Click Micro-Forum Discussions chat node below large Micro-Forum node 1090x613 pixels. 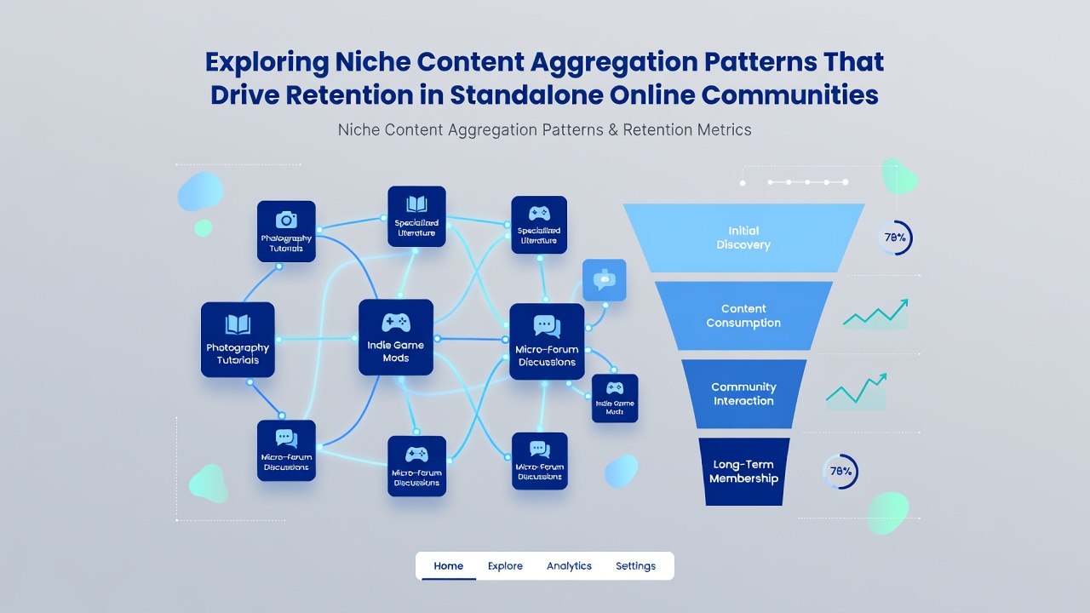539,461
